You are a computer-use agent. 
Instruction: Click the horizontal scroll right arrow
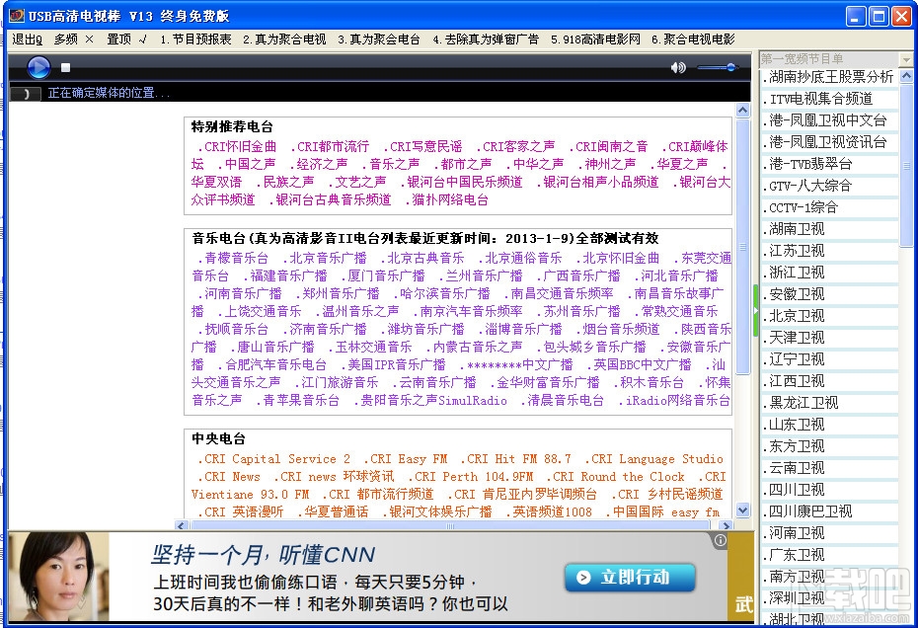(727, 525)
